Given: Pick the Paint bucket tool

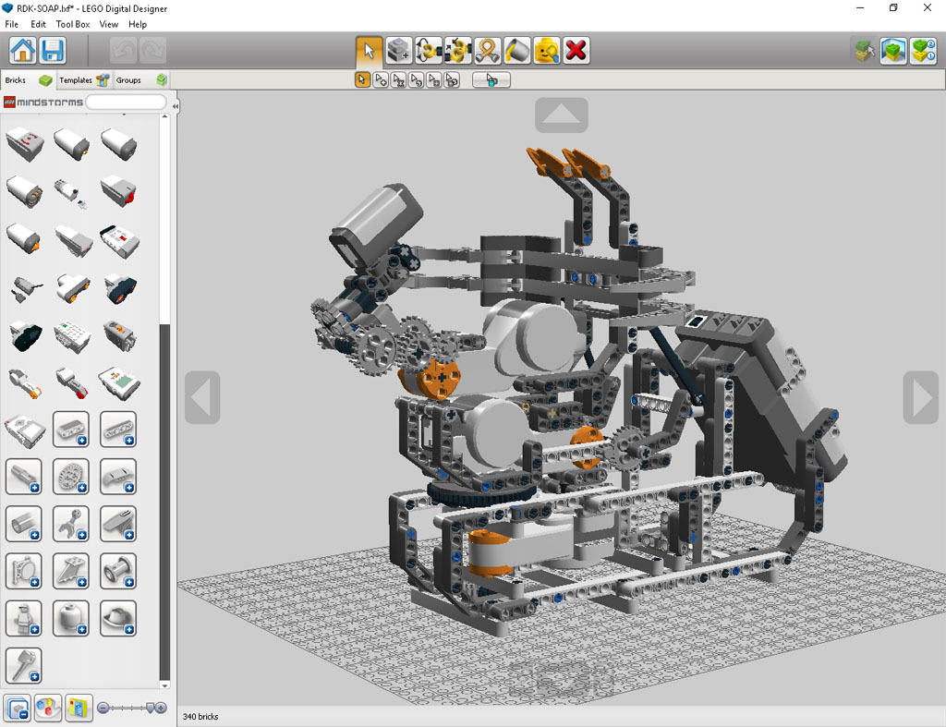Looking at the screenshot, I should pos(517,50).
